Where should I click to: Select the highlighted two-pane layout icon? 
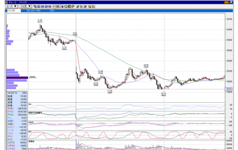tap(39, 6)
